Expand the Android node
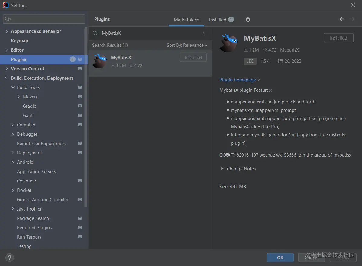Image resolution: width=362 pixels, height=266 pixels. click(13, 162)
